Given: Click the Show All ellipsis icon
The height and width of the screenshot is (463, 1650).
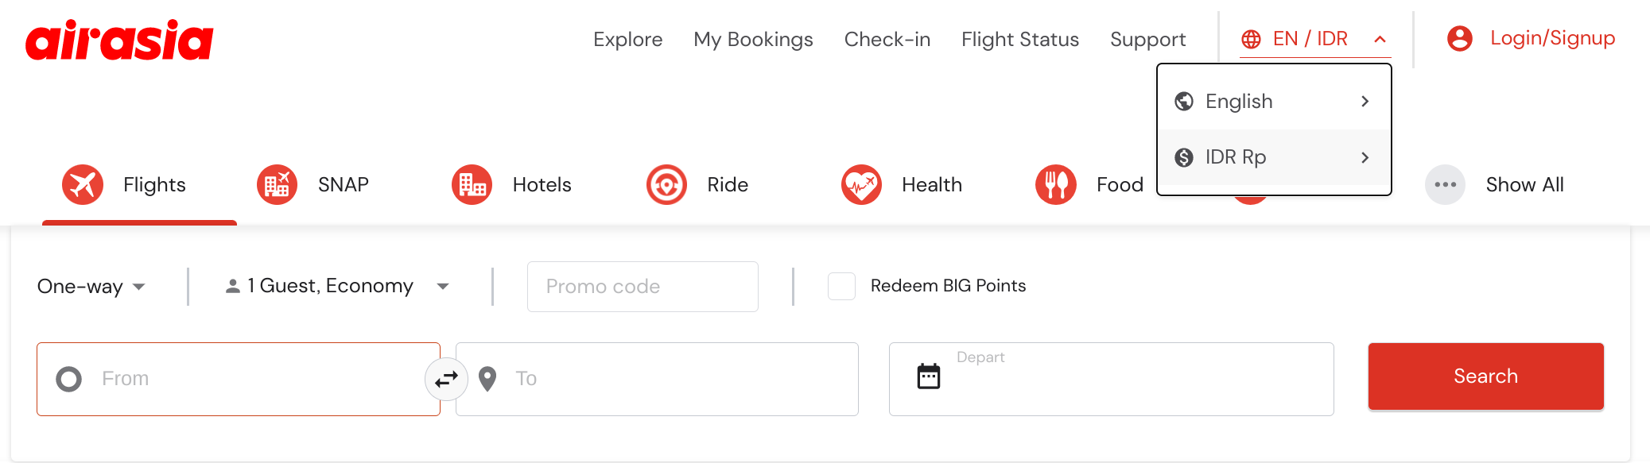Looking at the screenshot, I should coord(1445,185).
